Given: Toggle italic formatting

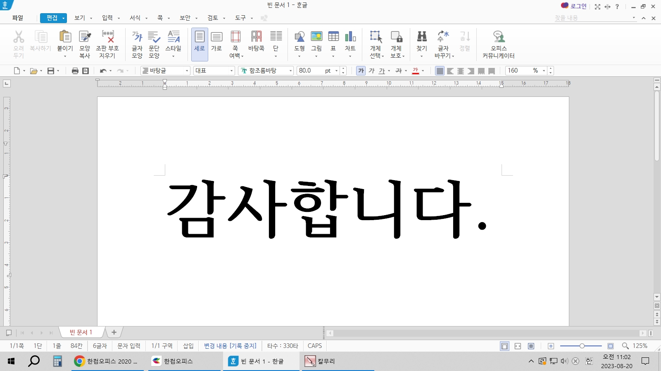Looking at the screenshot, I should (371, 70).
